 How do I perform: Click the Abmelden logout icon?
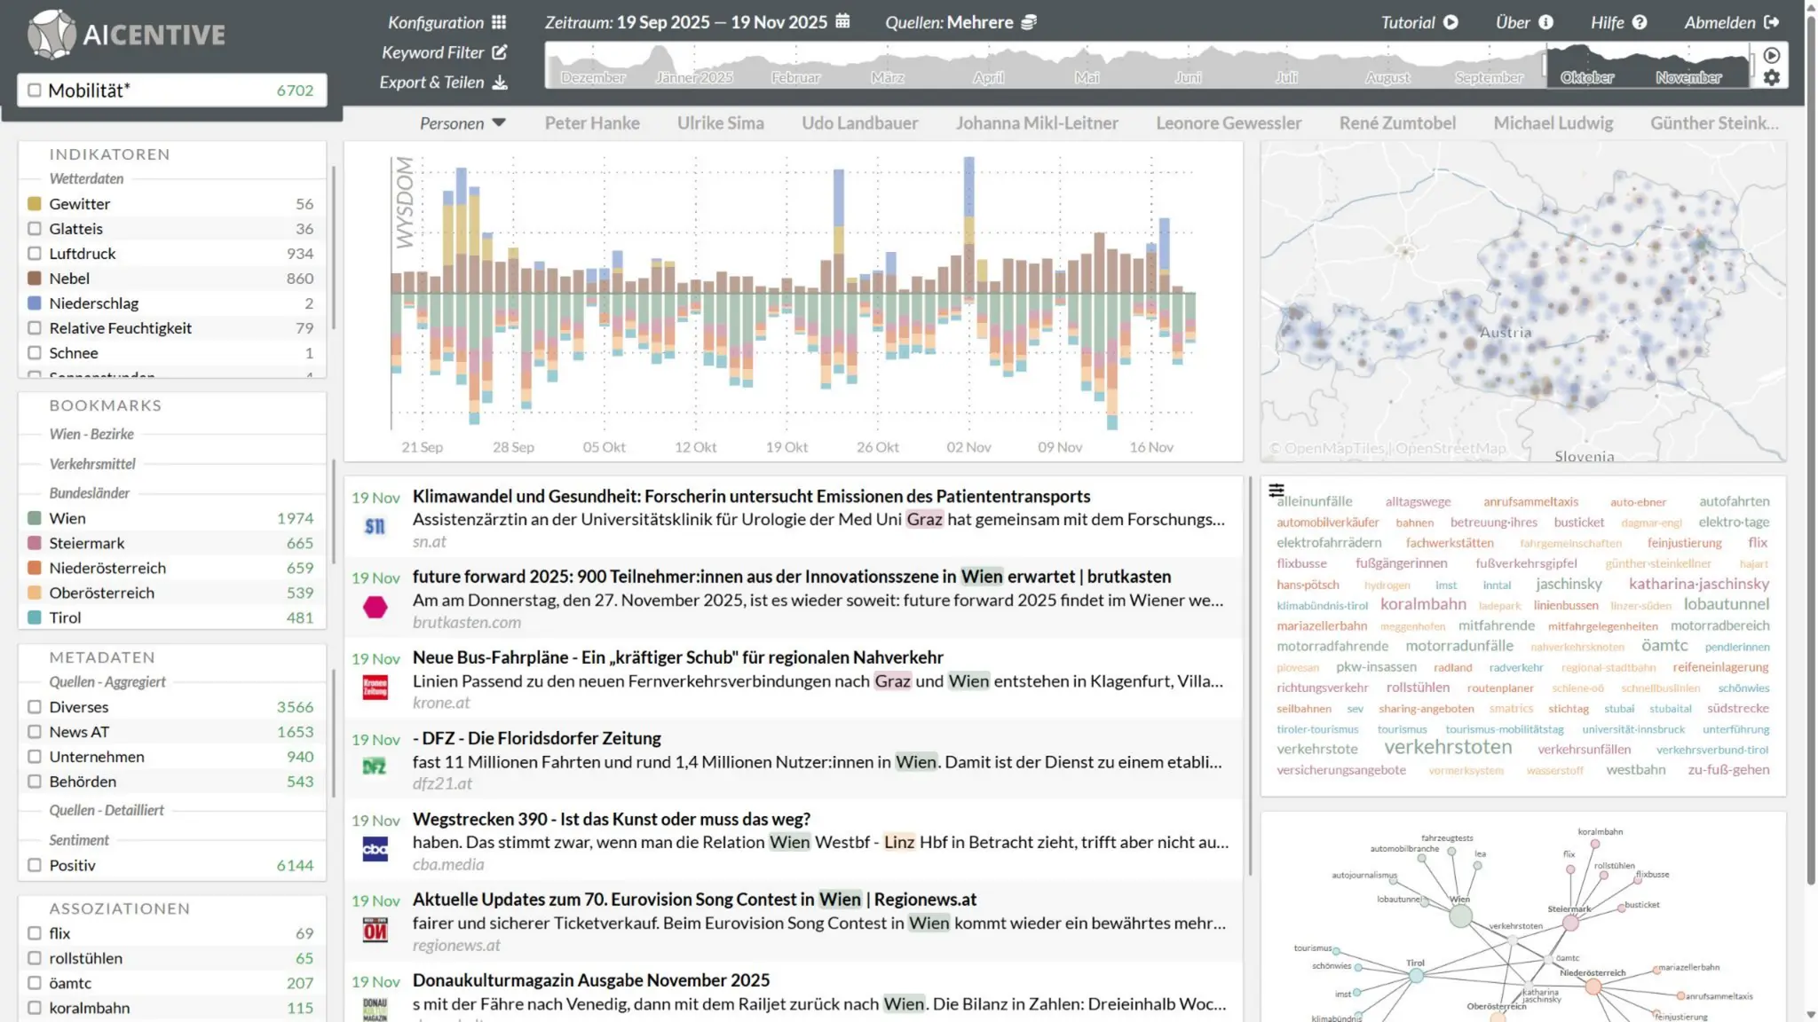click(1772, 22)
